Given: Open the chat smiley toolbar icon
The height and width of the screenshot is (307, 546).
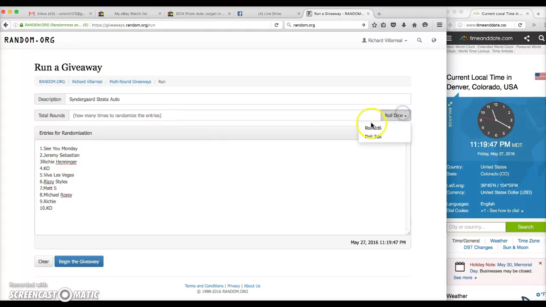Looking at the screenshot, I should click(425, 25).
